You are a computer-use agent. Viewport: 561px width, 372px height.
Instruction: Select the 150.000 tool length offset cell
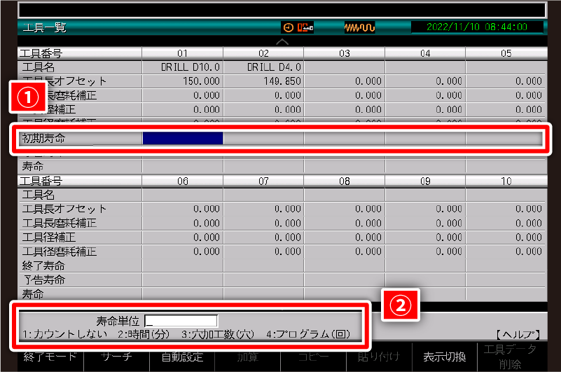182,81
